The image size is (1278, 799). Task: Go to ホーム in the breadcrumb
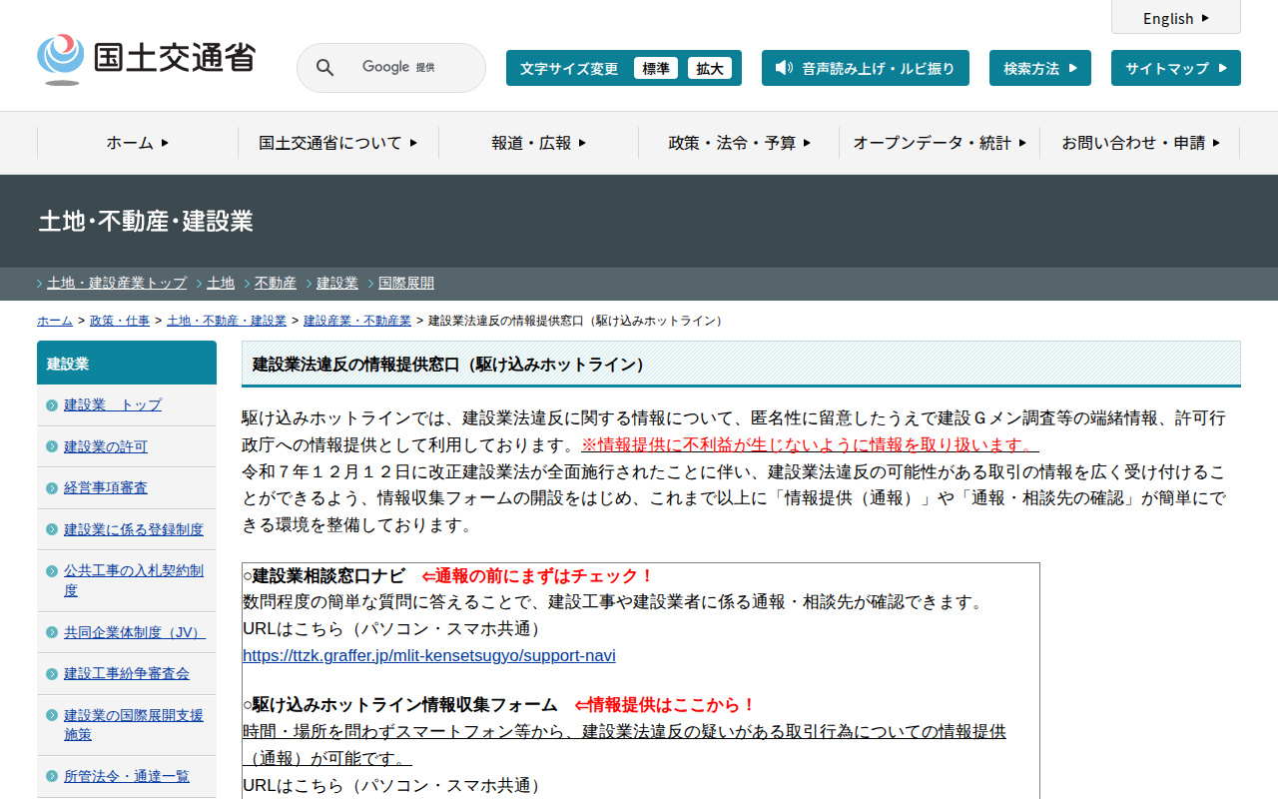click(x=55, y=321)
